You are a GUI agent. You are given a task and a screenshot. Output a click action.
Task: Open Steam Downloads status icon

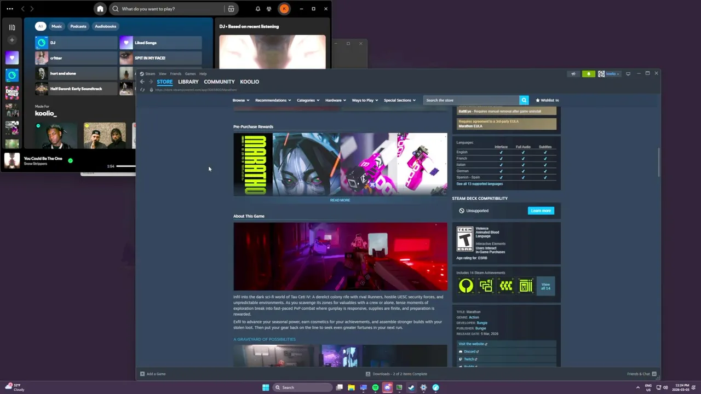click(x=368, y=374)
